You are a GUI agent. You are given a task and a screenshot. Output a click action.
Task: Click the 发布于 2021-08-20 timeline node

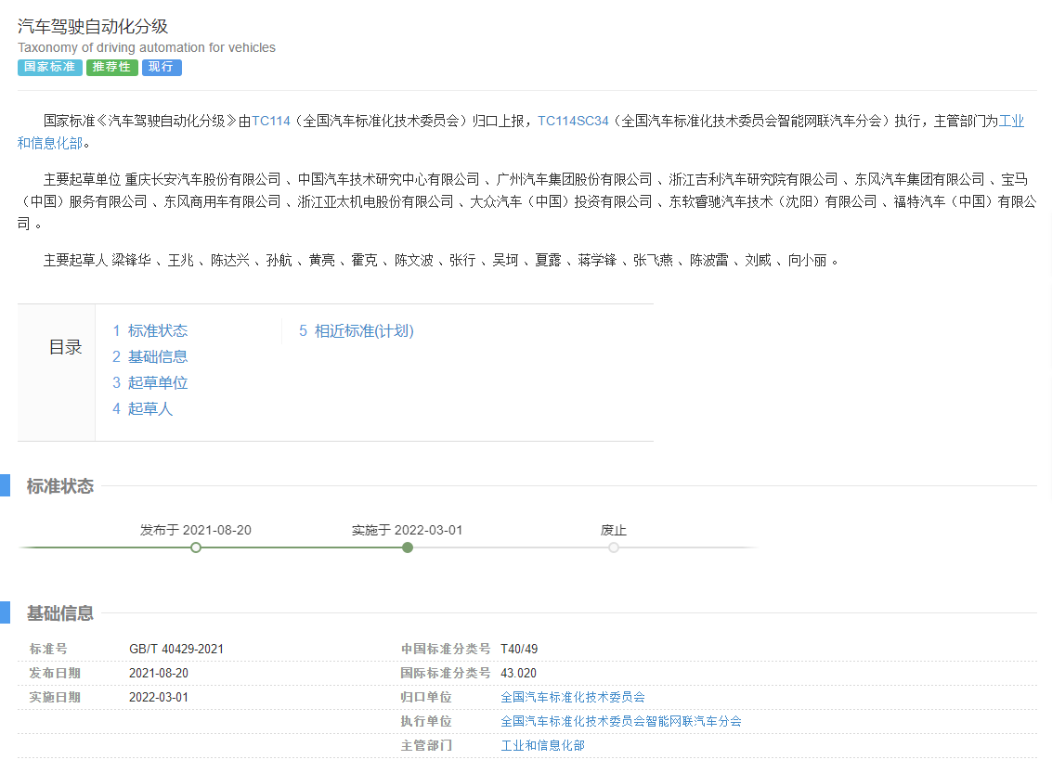[x=196, y=547]
